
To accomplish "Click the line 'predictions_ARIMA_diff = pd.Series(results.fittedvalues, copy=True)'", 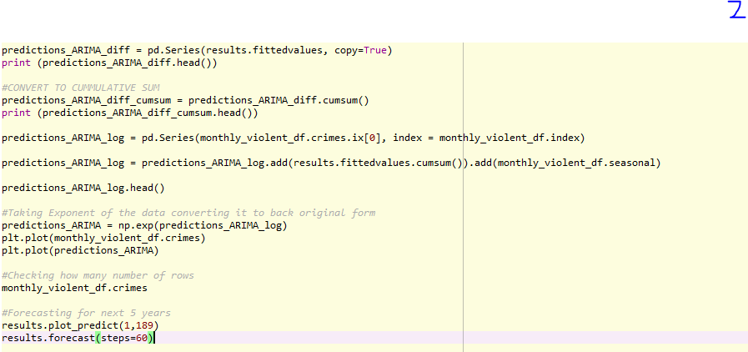I will coord(197,50).
